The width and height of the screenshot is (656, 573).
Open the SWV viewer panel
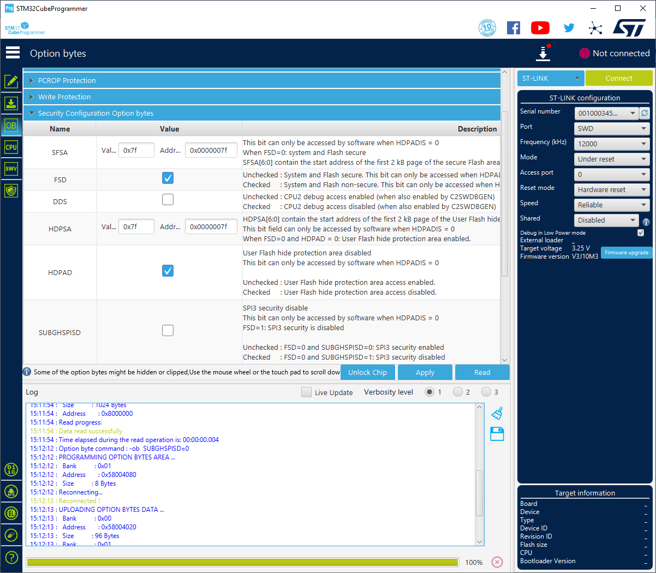pos(11,169)
